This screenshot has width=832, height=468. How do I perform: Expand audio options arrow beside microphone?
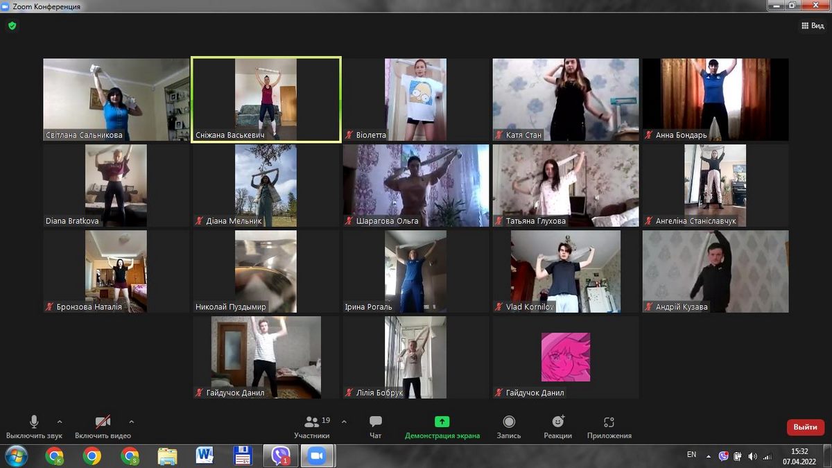pyautogui.click(x=60, y=422)
